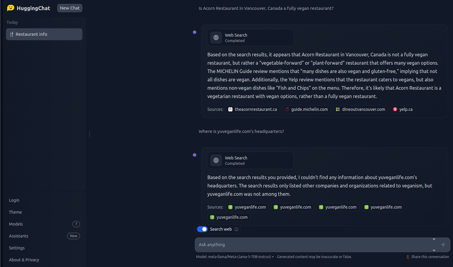453x267 pixels.
Task: Click the fork-and-knife icon beside Restaurant info
Action: tap(12, 34)
